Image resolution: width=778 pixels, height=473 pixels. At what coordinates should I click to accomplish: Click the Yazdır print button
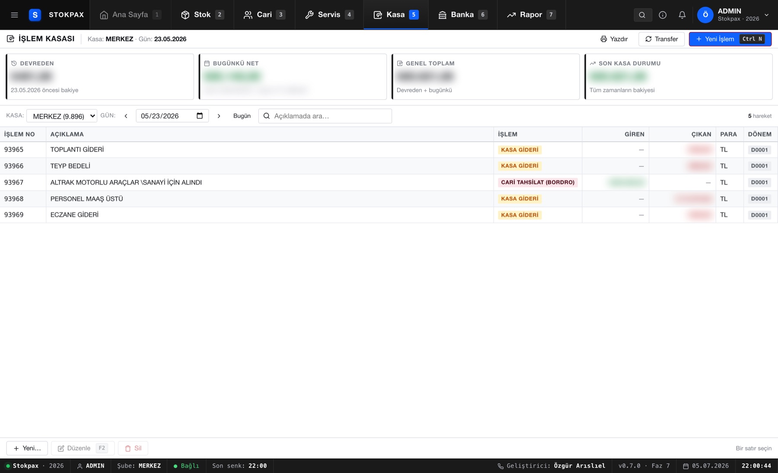click(x=614, y=39)
